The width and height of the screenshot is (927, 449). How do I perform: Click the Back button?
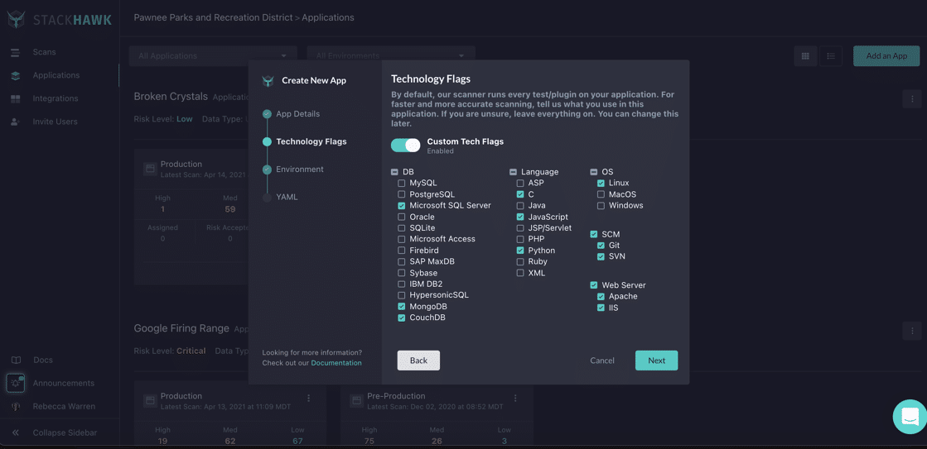pos(418,361)
